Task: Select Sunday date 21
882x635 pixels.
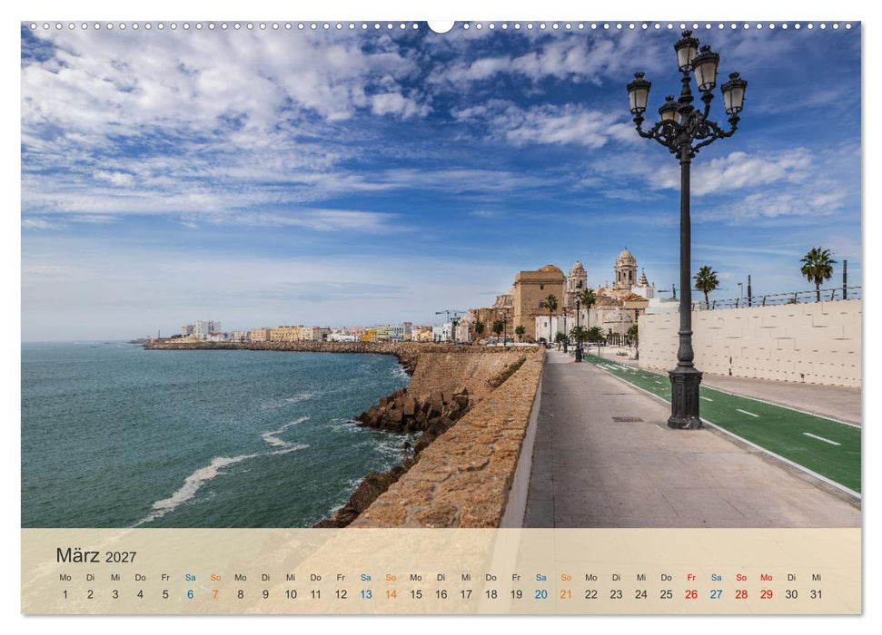Action: tap(566, 594)
